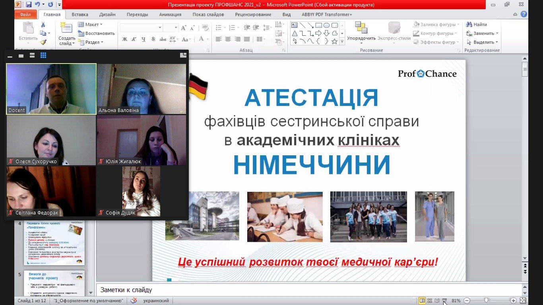
Task: Toggle bold formatting (Ж)
Action: [x=124, y=39]
